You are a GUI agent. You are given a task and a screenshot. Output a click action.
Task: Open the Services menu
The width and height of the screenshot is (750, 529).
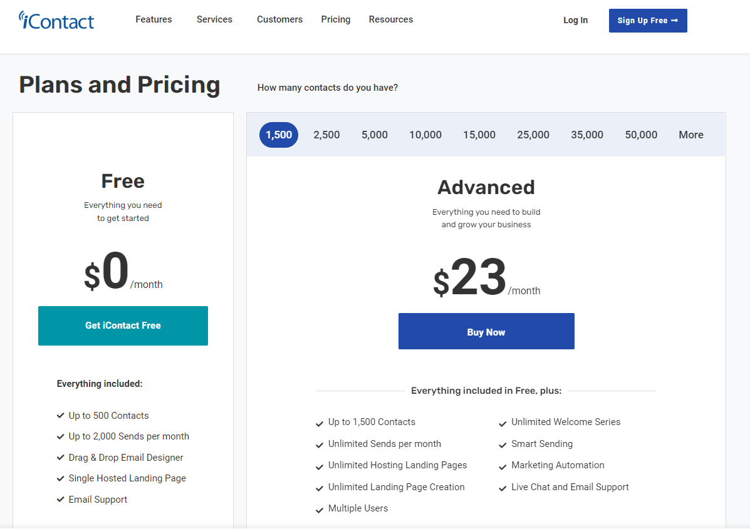(214, 19)
